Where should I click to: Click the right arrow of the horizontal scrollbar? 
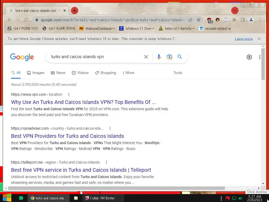tap(259, 188)
